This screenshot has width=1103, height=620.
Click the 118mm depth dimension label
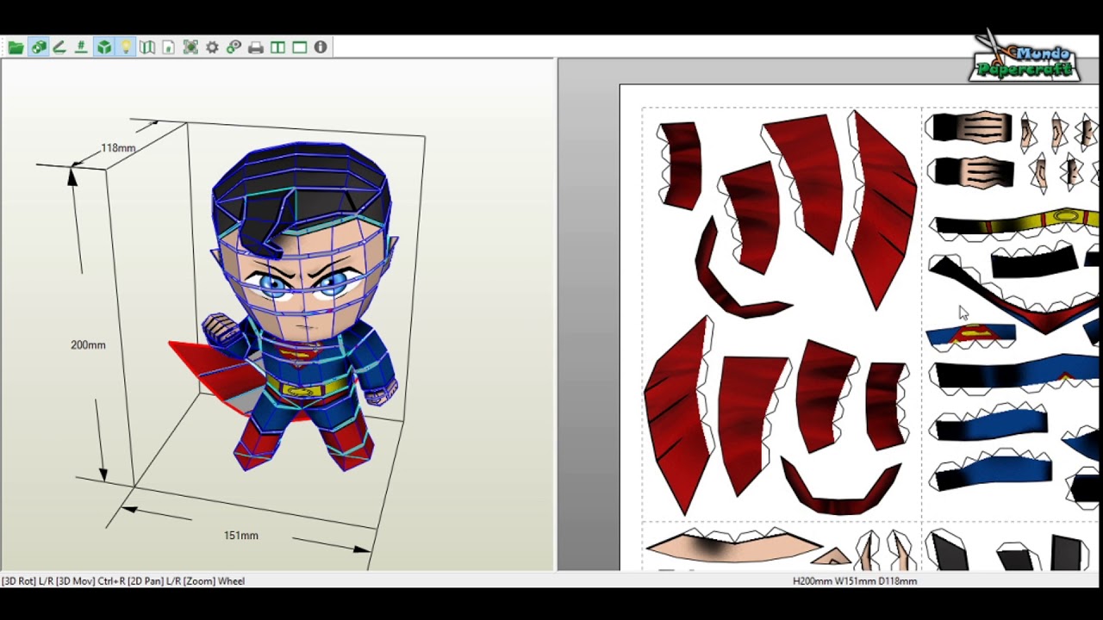[x=118, y=148]
